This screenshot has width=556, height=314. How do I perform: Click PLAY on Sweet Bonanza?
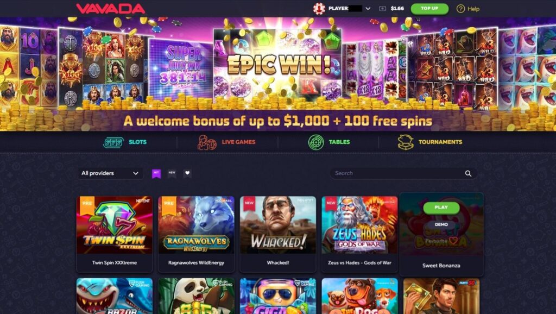[x=441, y=207]
